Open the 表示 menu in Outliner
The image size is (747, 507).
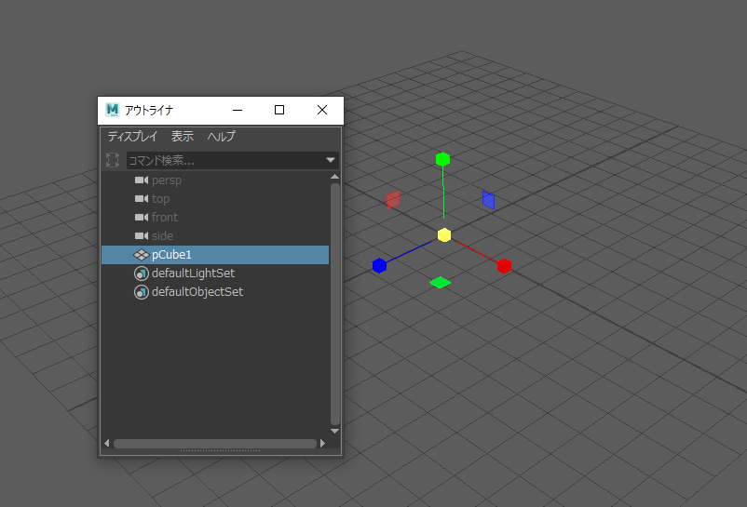[183, 137]
